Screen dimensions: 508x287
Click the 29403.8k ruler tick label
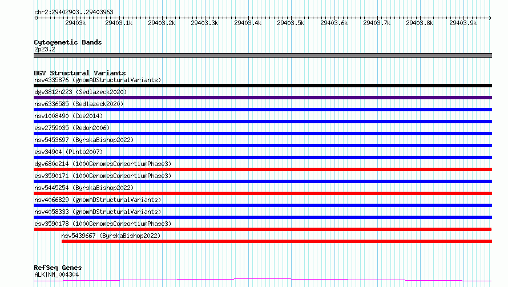pyautogui.click(x=419, y=23)
